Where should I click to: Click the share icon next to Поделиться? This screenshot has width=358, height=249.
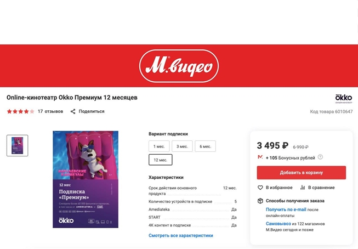coord(73,111)
